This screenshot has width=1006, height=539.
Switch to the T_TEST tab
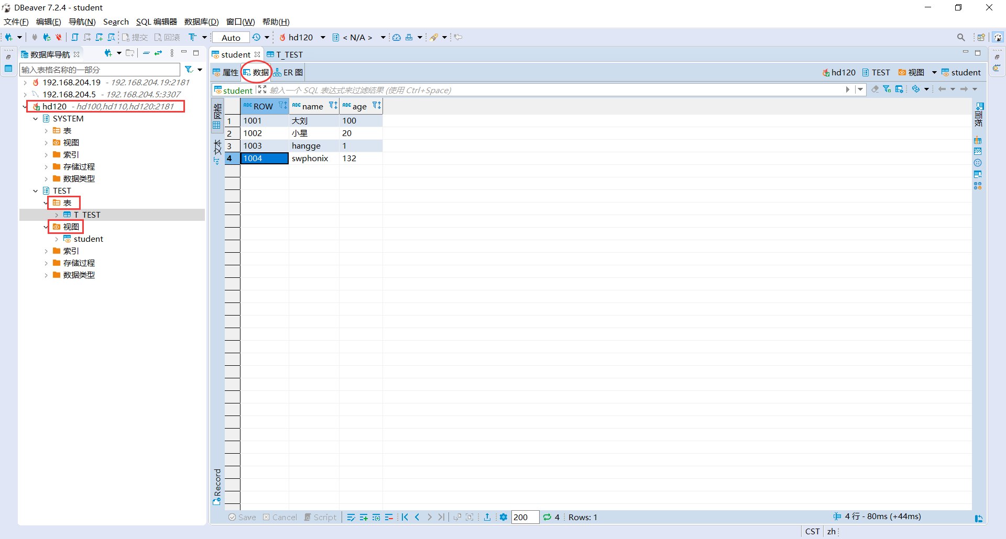290,54
